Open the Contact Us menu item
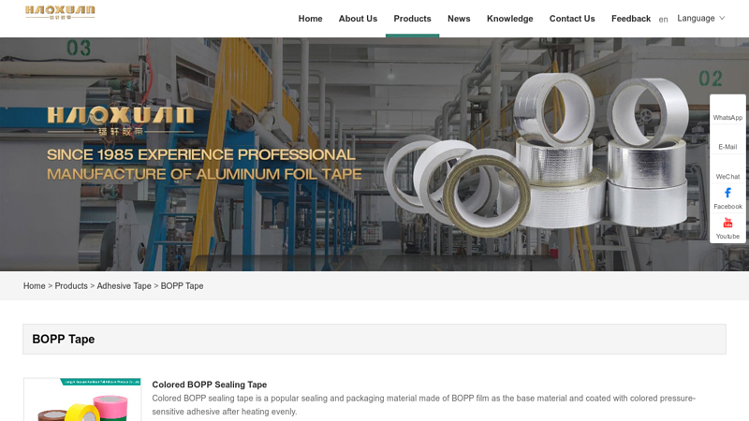Screen dimensions: 749x421 pyautogui.click(x=572, y=19)
